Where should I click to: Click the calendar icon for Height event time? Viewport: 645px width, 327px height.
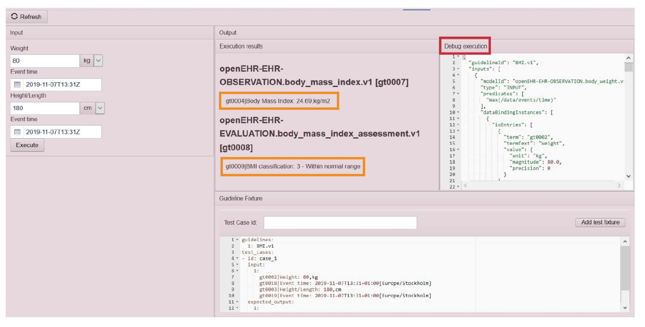[x=17, y=132]
